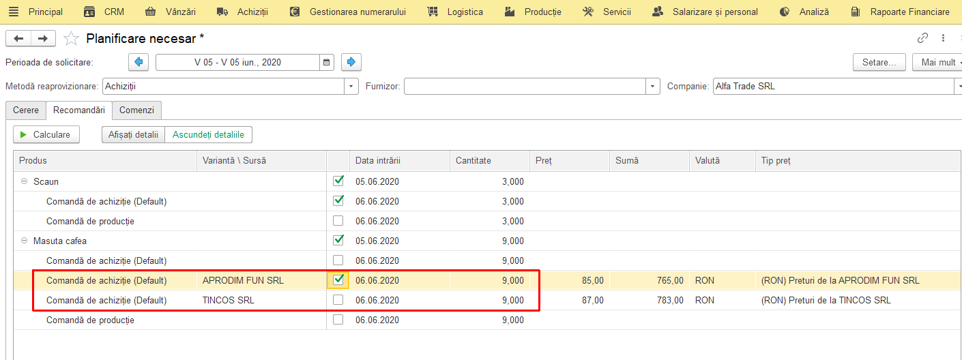Click the forward navigation arrow

43,38
